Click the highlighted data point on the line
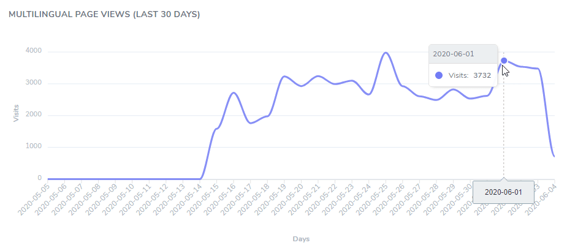This screenshot has height=248, width=567. point(504,60)
